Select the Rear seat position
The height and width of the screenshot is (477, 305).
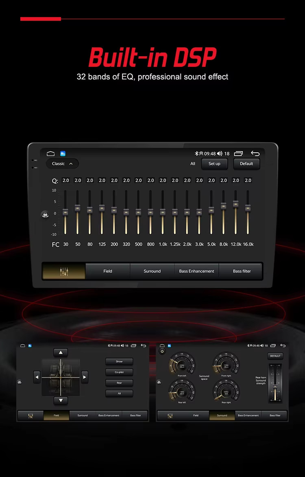pos(119,382)
